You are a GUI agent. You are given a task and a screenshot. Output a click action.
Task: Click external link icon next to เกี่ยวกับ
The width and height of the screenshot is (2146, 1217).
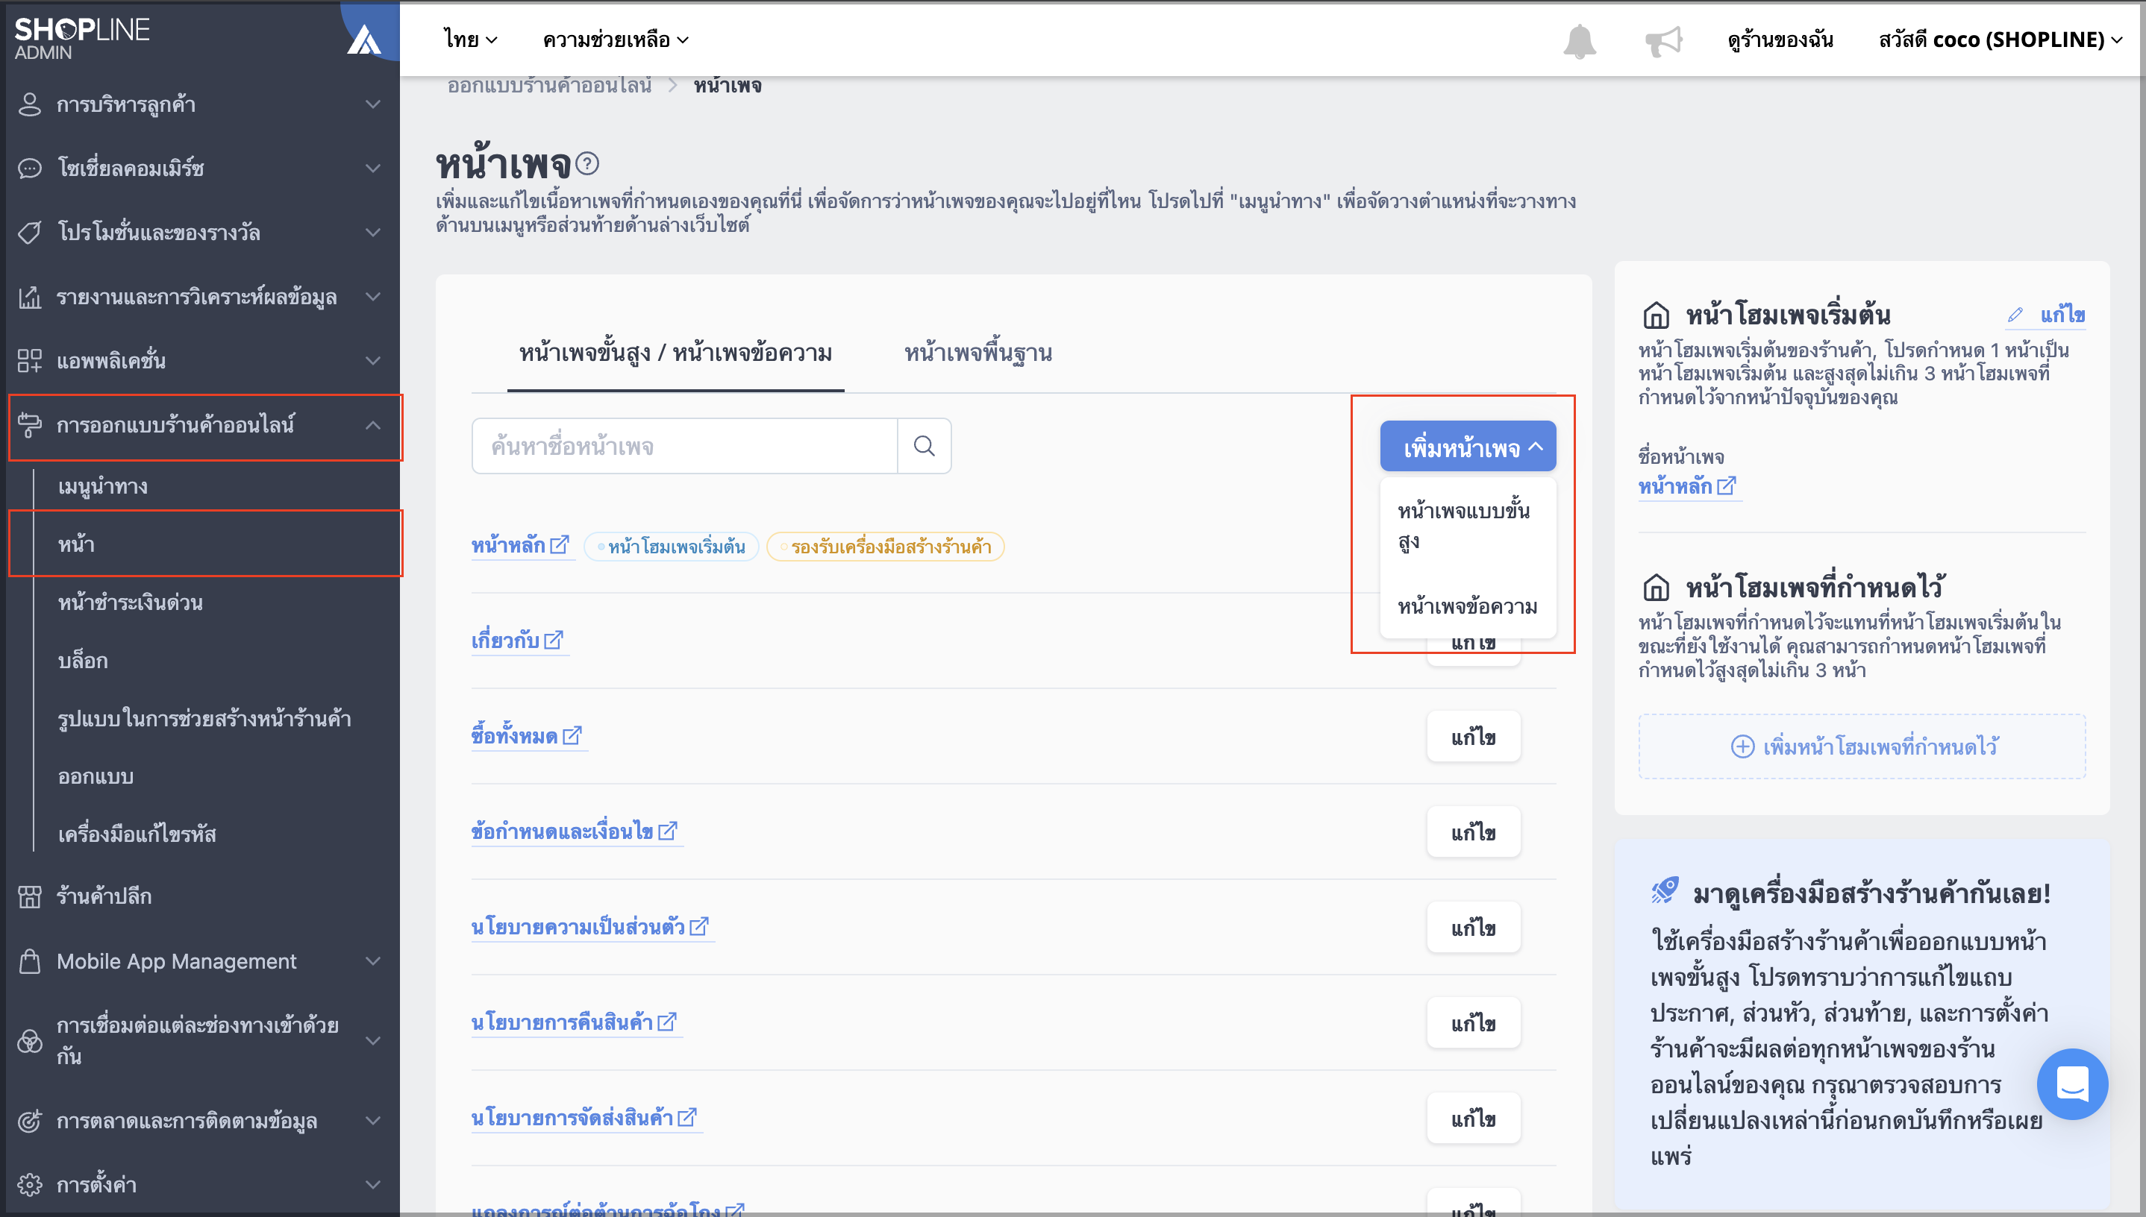554,641
